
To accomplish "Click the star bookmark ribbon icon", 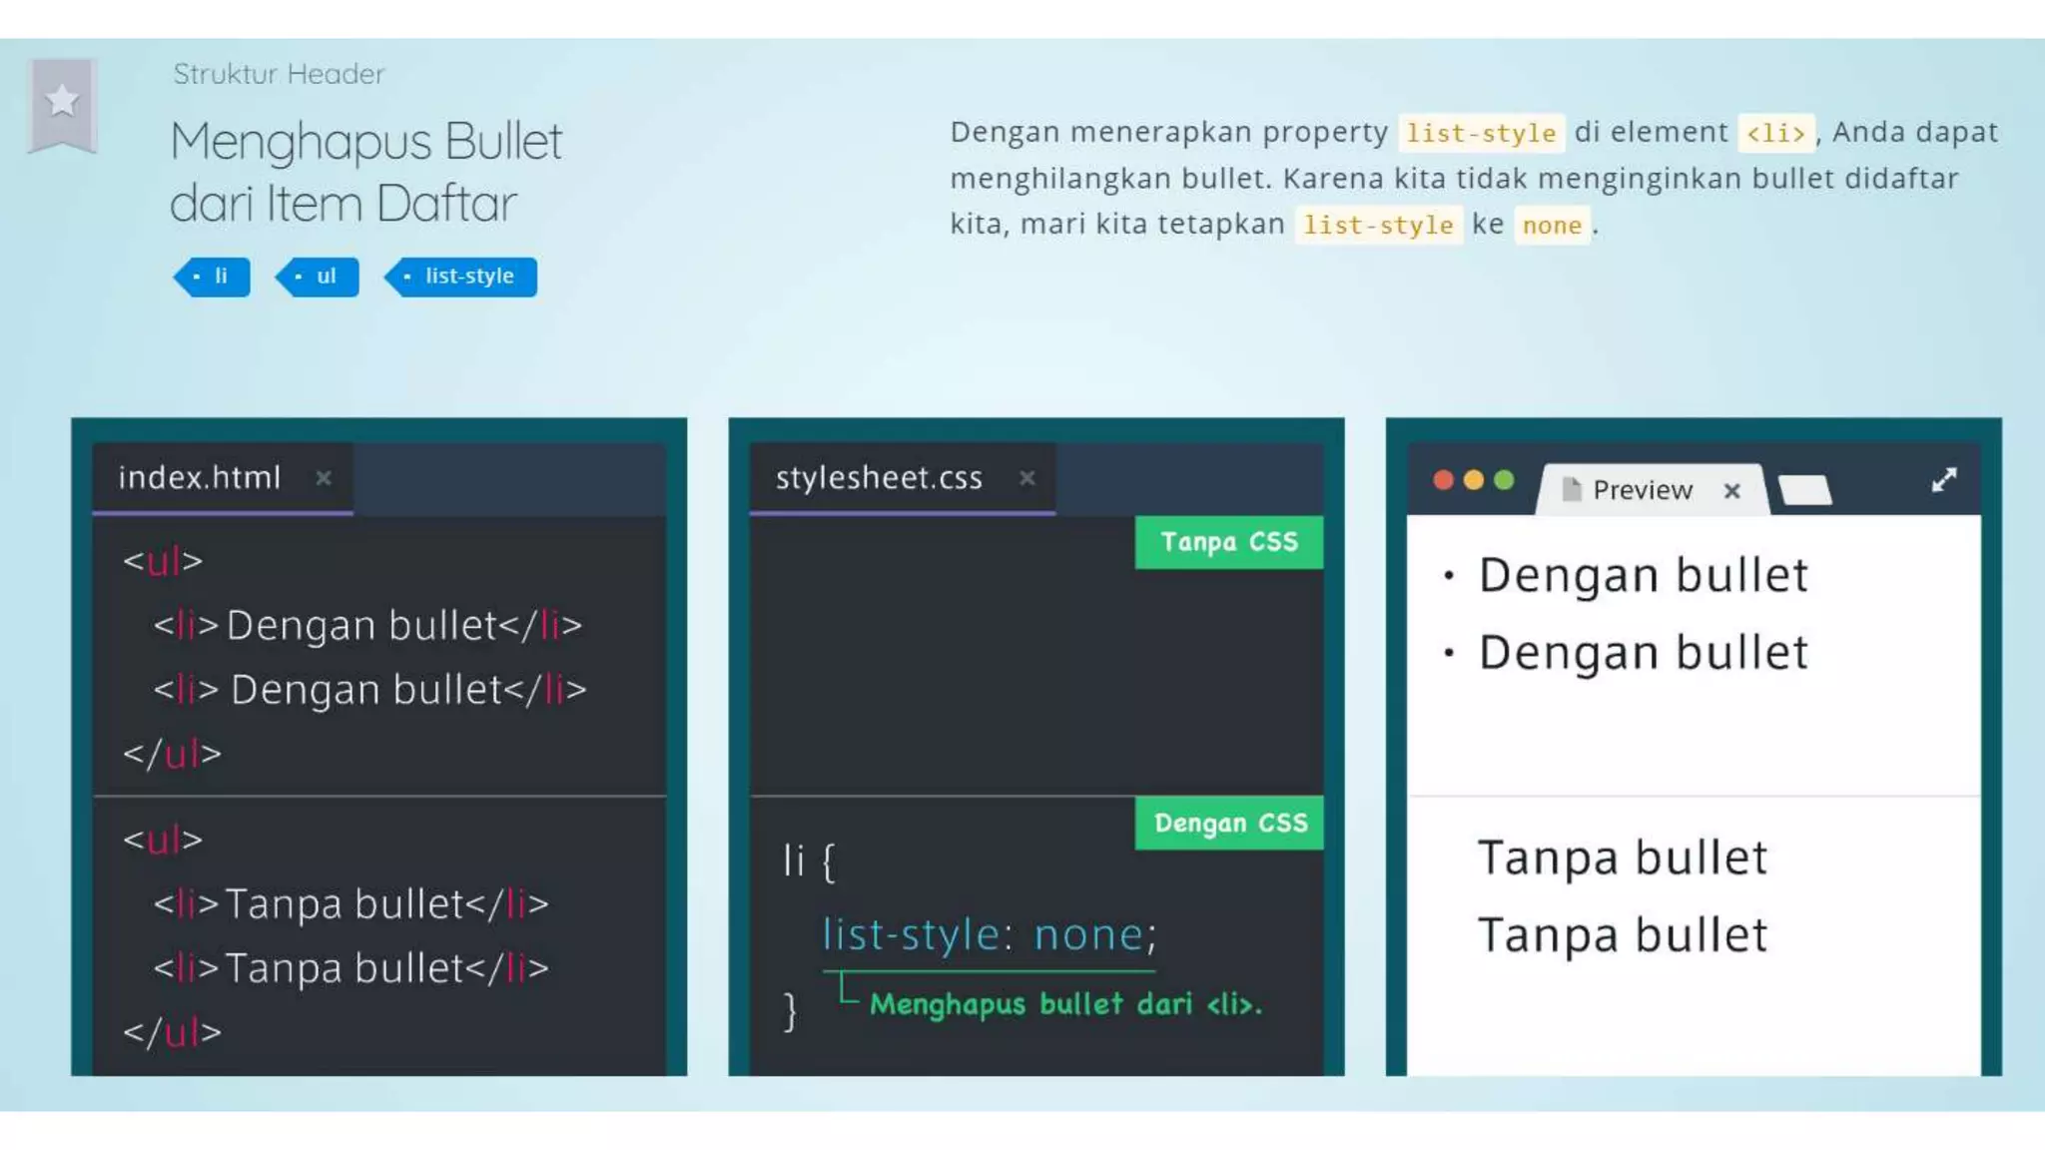I will (62, 102).
